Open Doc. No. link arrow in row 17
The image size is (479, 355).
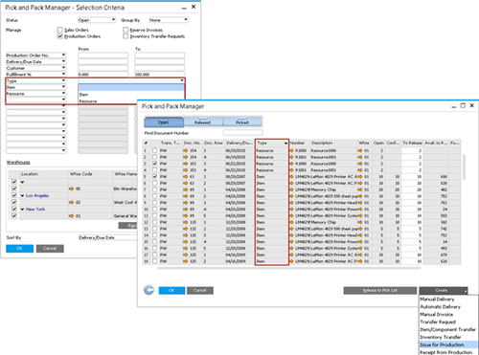[x=186, y=255]
